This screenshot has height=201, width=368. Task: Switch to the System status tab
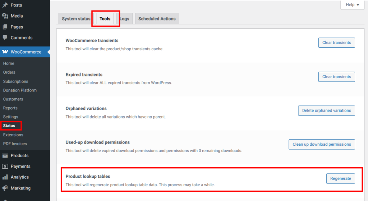(x=76, y=19)
